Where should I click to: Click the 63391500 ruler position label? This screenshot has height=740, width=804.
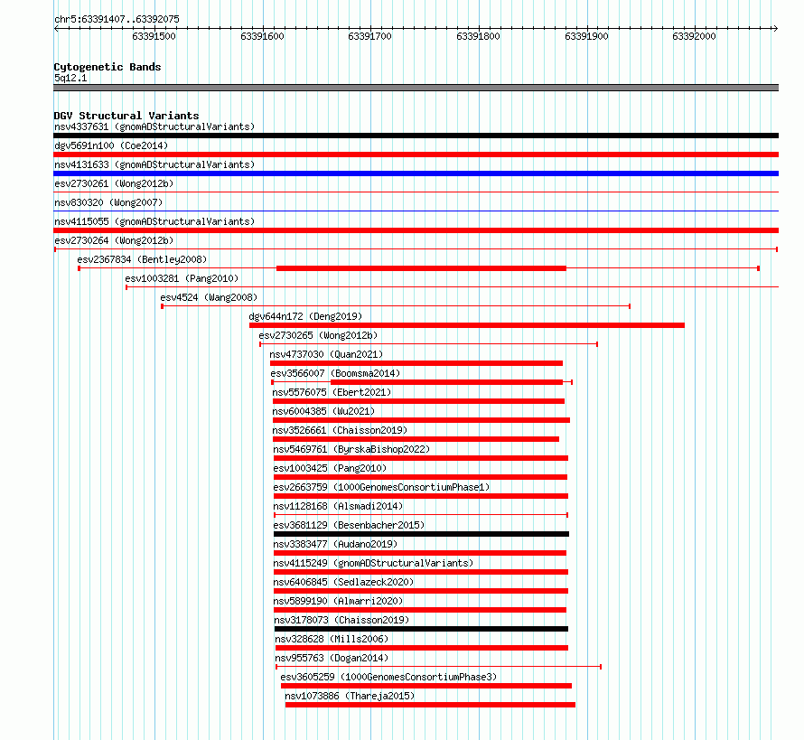coord(154,36)
